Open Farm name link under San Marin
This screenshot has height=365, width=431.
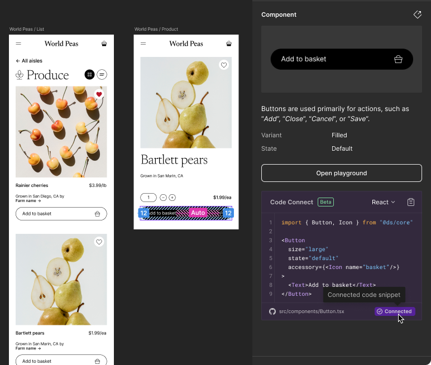click(28, 348)
